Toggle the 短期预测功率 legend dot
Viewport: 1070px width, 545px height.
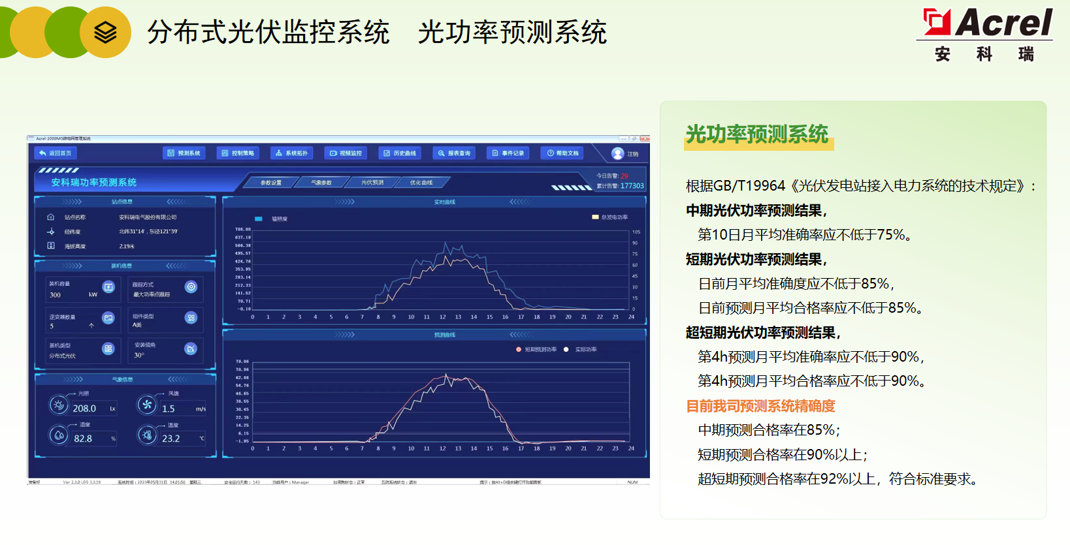[x=519, y=350]
